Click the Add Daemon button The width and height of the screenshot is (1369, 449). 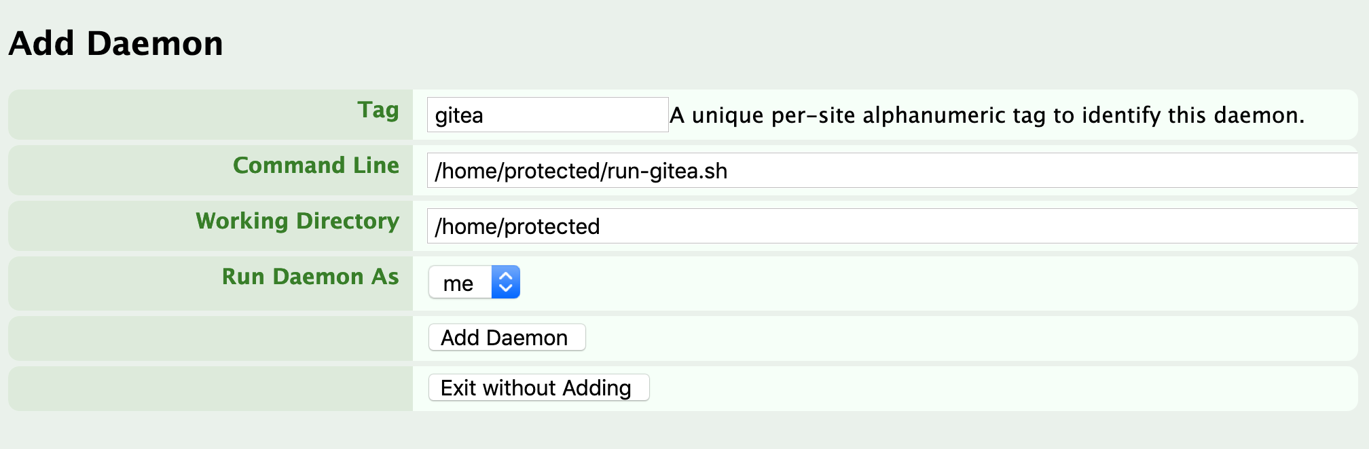[x=507, y=337]
